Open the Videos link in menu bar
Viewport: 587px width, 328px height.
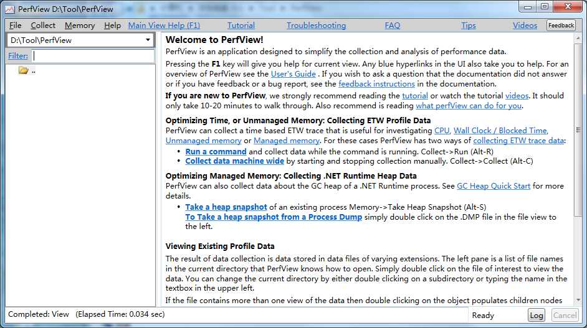tap(525, 26)
